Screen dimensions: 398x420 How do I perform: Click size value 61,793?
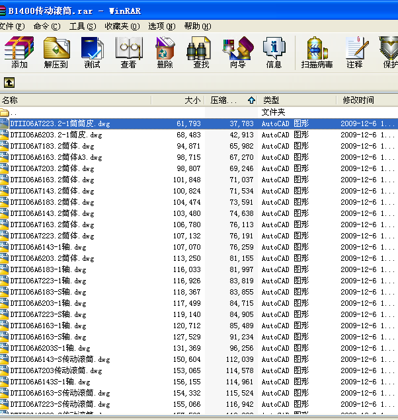(188, 123)
